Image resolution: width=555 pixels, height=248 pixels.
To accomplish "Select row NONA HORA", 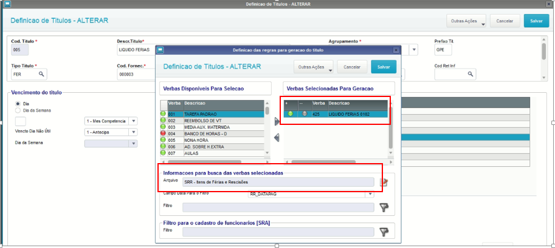I will point(212,140).
